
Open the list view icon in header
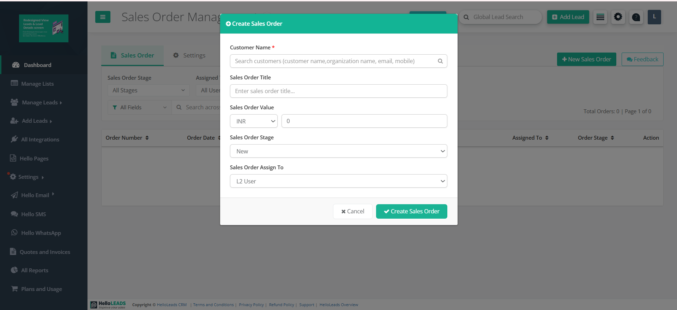click(x=600, y=17)
